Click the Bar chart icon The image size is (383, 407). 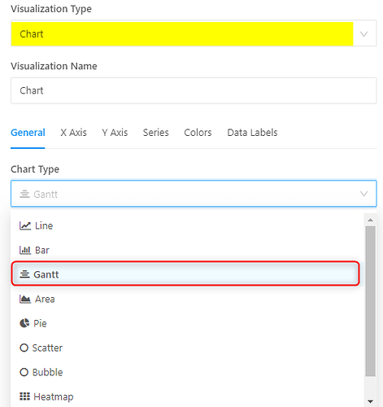click(x=25, y=250)
